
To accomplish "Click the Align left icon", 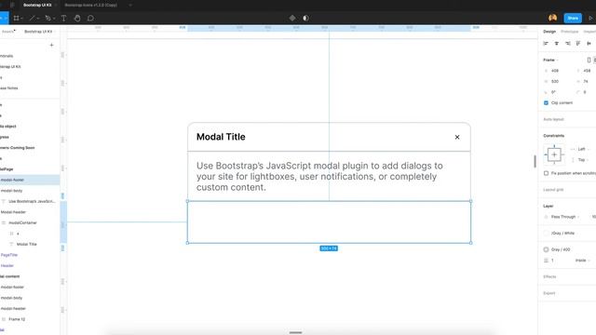I will (x=546, y=44).
